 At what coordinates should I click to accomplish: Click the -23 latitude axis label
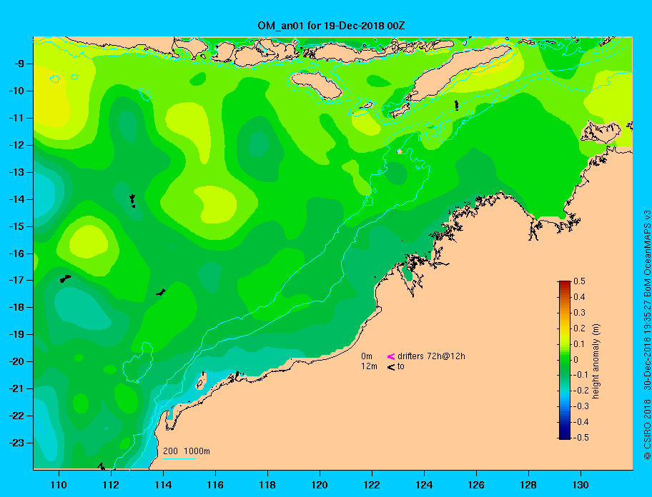[16, 443]
